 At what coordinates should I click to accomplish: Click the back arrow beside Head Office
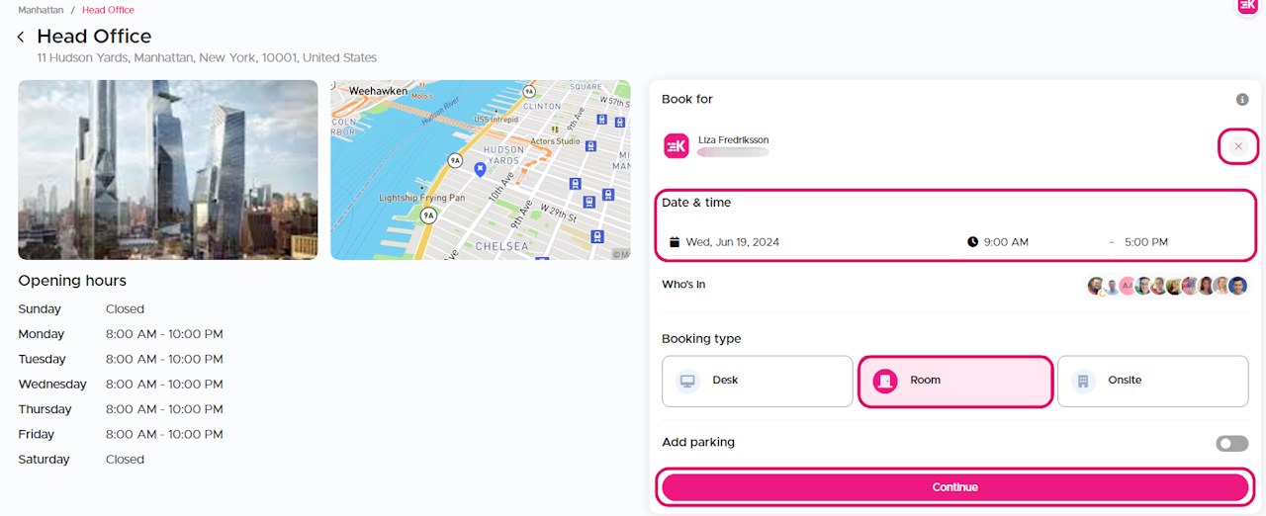click(21, 38)
